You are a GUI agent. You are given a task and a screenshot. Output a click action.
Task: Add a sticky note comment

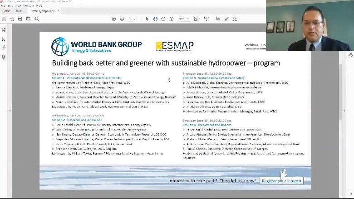point(218,19)
